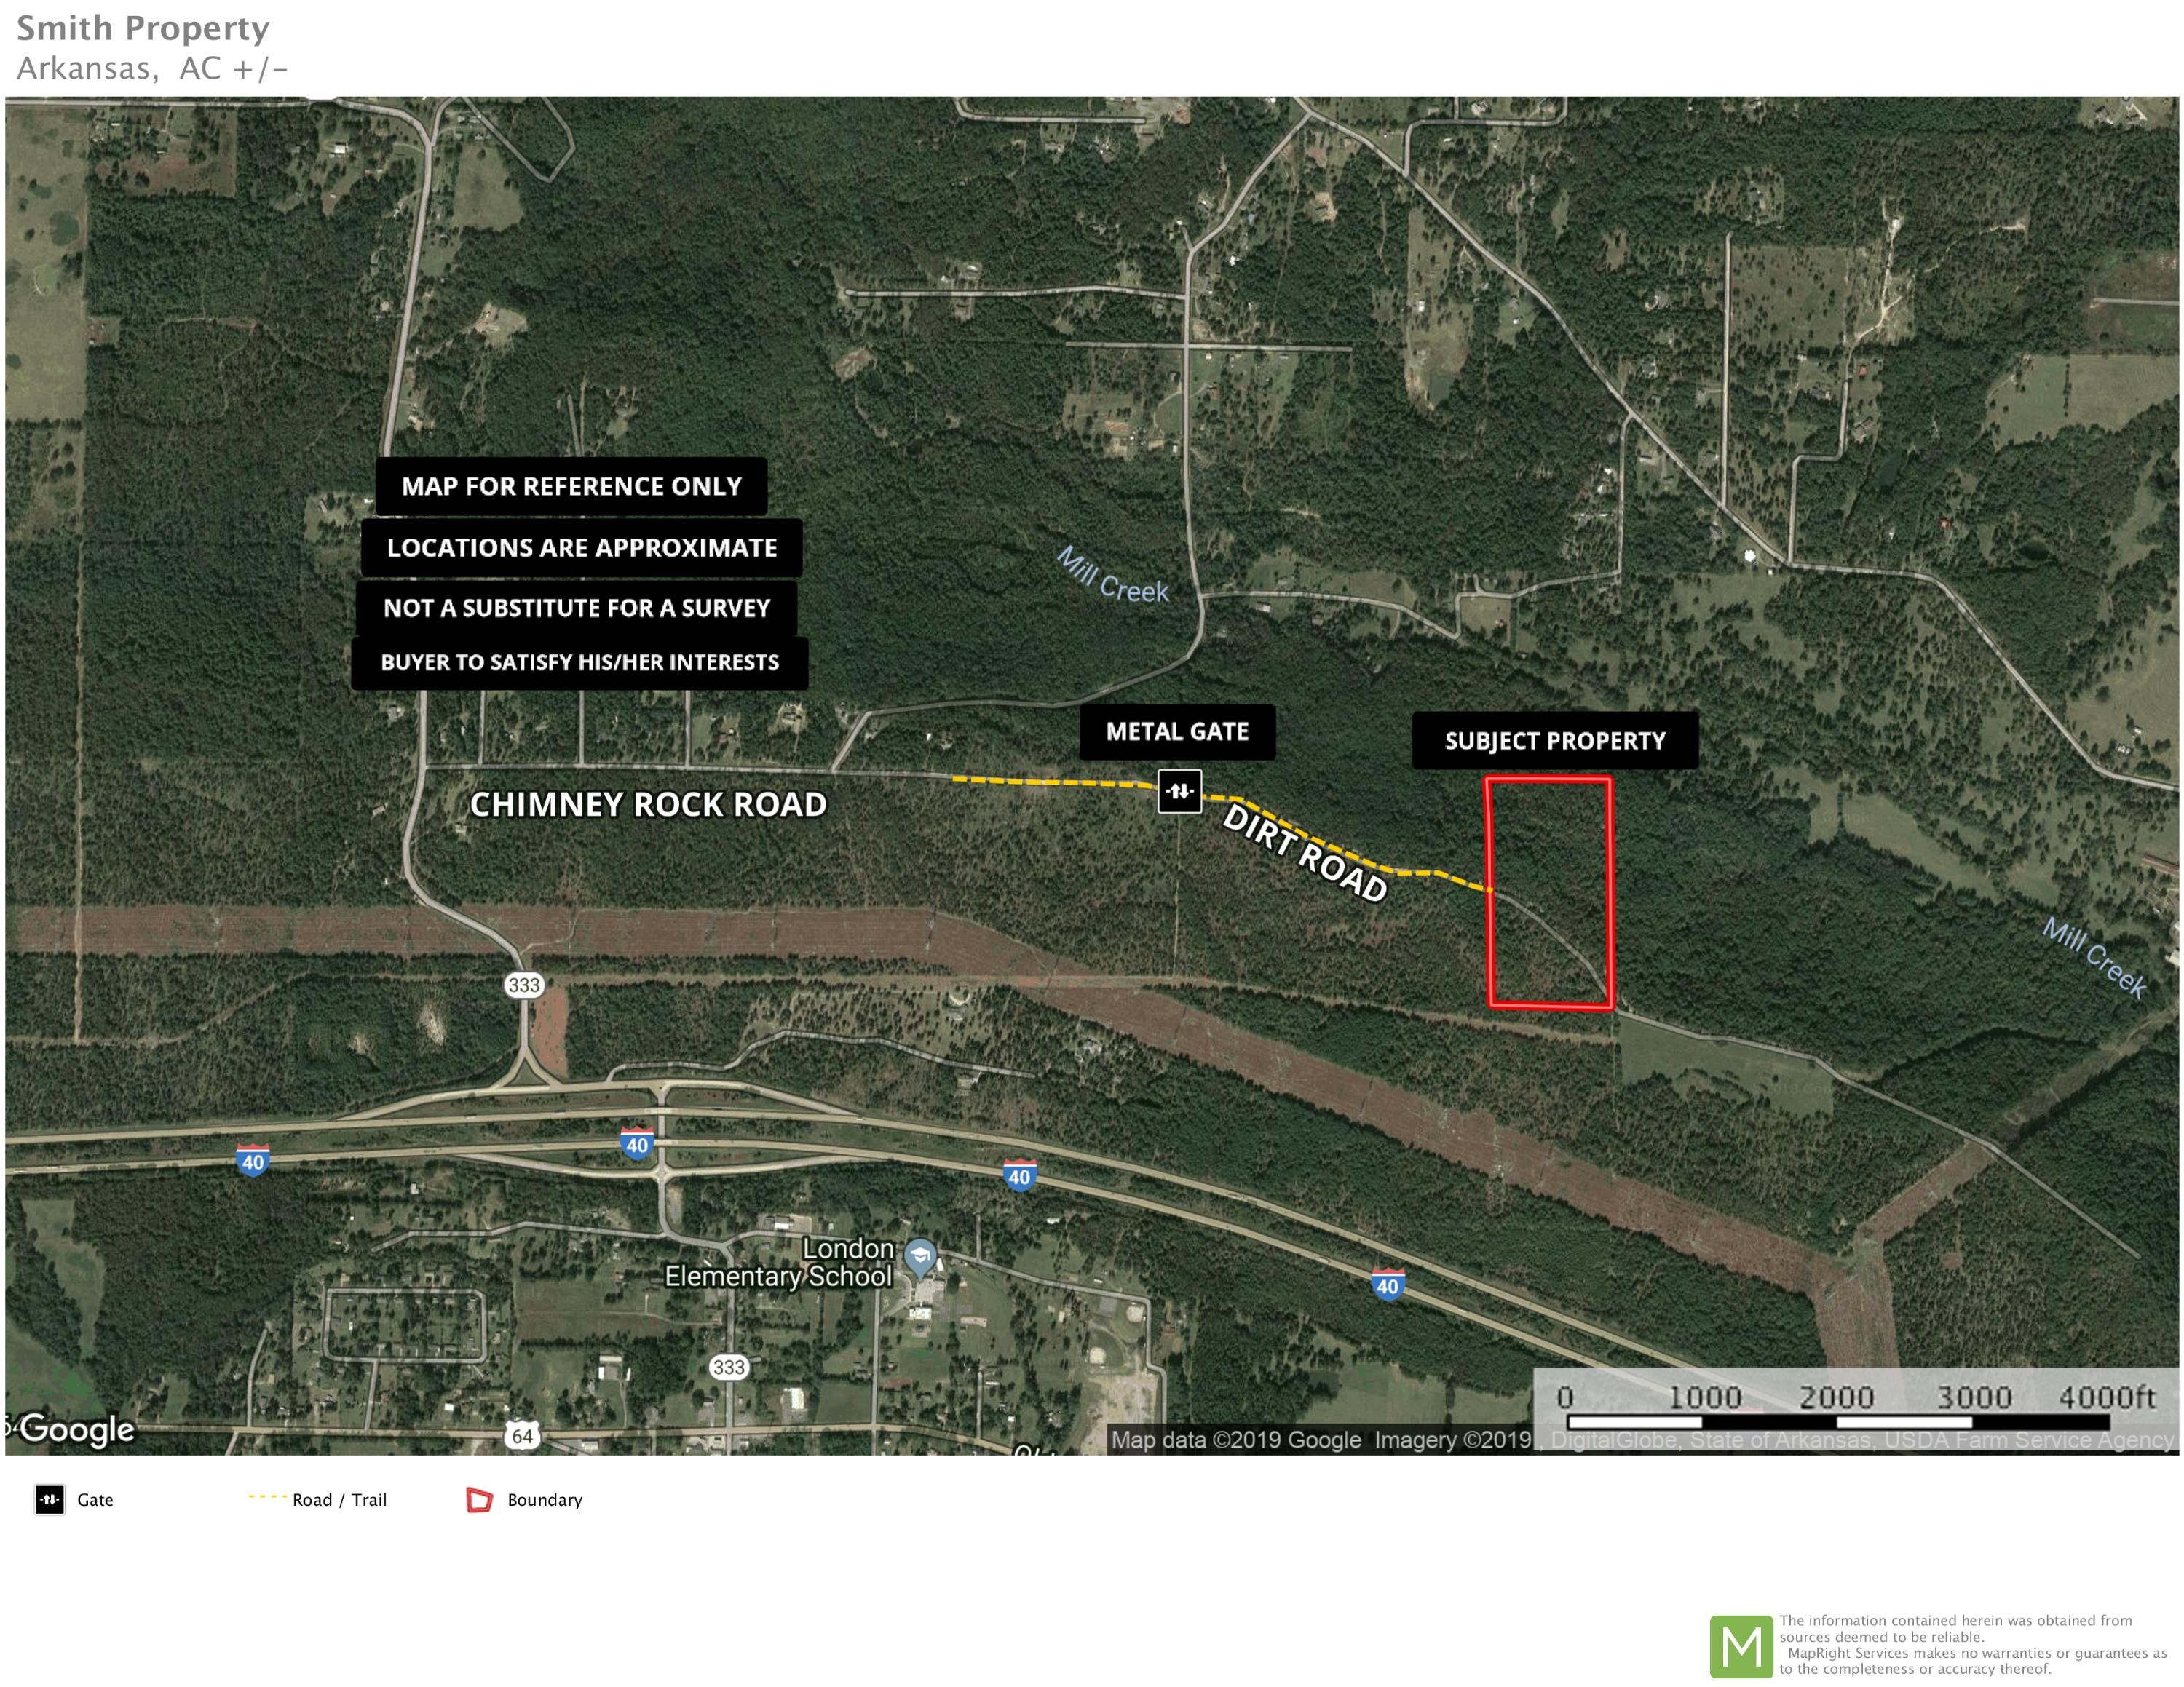Click the London Elementary School map pin
This screenshot has height=1687, width=2184.
pos(919,1258)
